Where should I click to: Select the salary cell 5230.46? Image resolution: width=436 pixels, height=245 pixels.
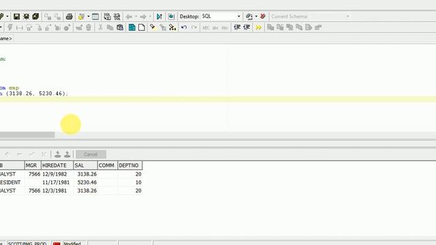point(86,182)
